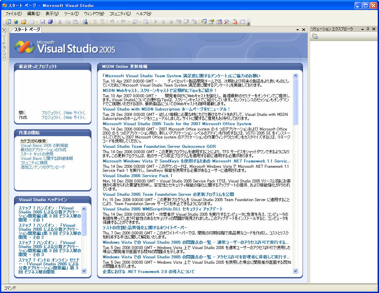
Task: Click the Open File folder icon
Action: tap(23, 22)
